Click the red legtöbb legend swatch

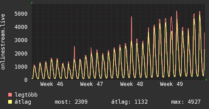[x=10, y=95]
